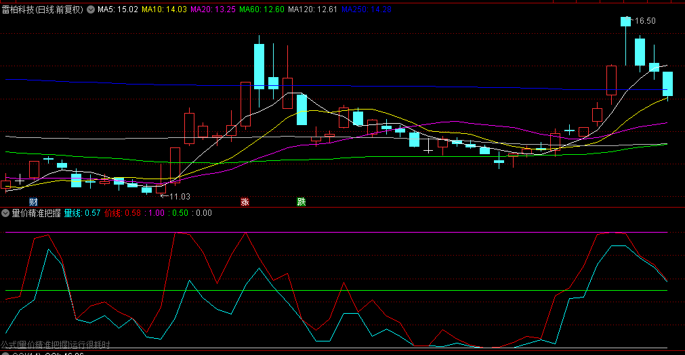685x355 pixels.
Task: Click the 公式[量价精准把握]运行很耗时 notice
Action: (x=55, y=345)
